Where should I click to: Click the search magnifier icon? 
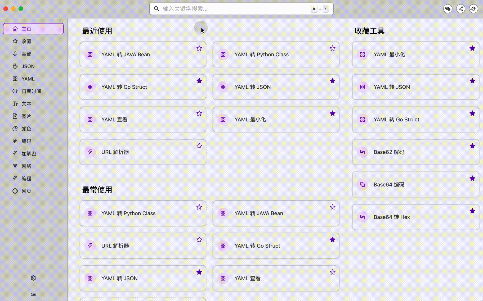pyautogui.click(x=156, y=9)
